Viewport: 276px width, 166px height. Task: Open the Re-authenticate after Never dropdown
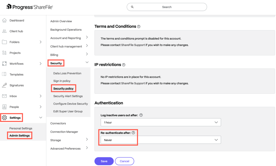click(x=161, y=140)
